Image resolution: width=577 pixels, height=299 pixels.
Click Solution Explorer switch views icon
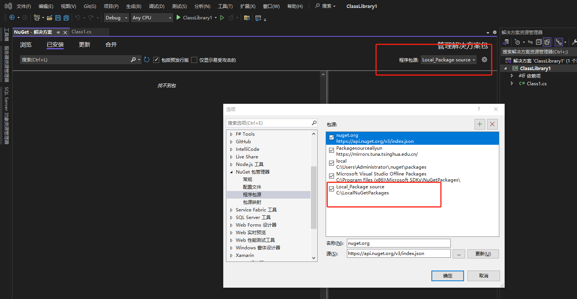(506, 42)
